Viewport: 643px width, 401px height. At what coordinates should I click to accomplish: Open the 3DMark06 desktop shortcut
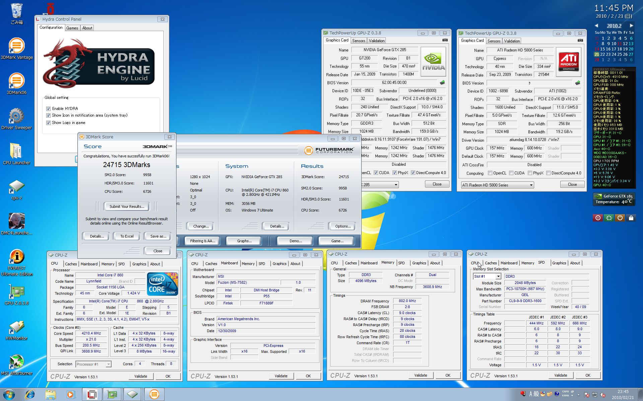[16, 84]
